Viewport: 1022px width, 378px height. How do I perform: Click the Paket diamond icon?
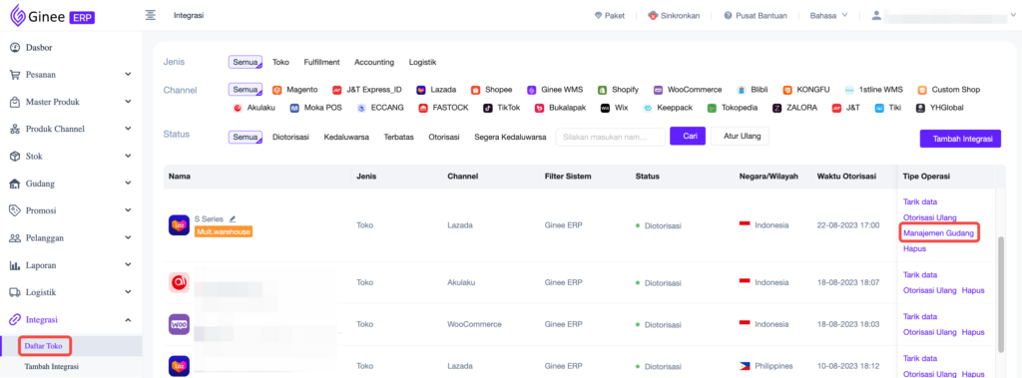click(598, 16)
